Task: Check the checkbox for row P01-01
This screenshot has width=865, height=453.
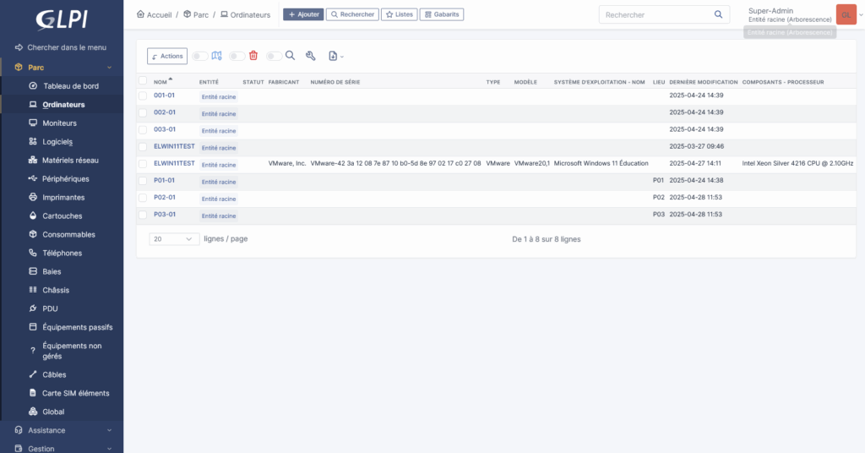Action: coord(143,180)
